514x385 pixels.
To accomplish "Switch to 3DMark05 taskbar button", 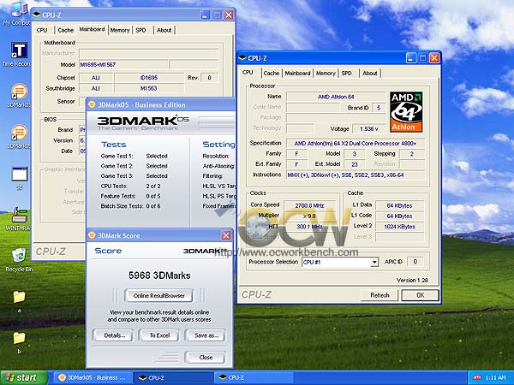I will point(93,377).
